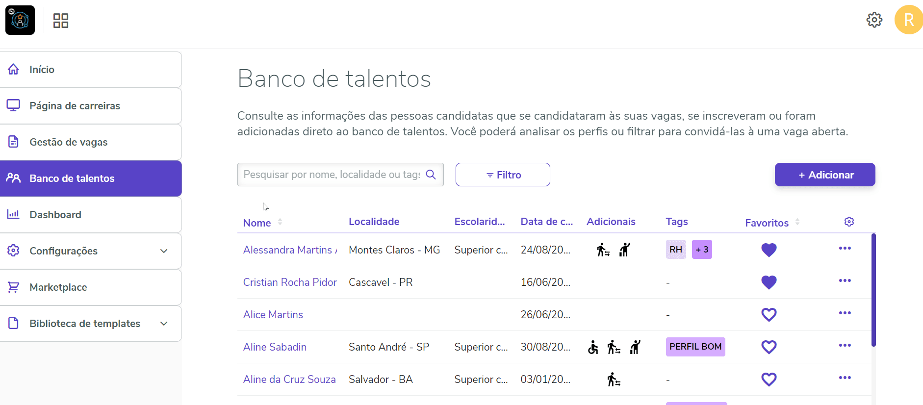Expand the Configurações submenu chevron

(164, 251)
